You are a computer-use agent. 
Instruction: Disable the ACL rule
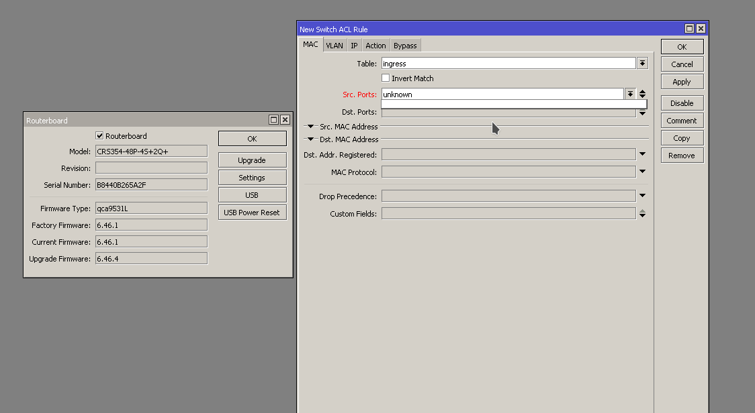point(682,103)
